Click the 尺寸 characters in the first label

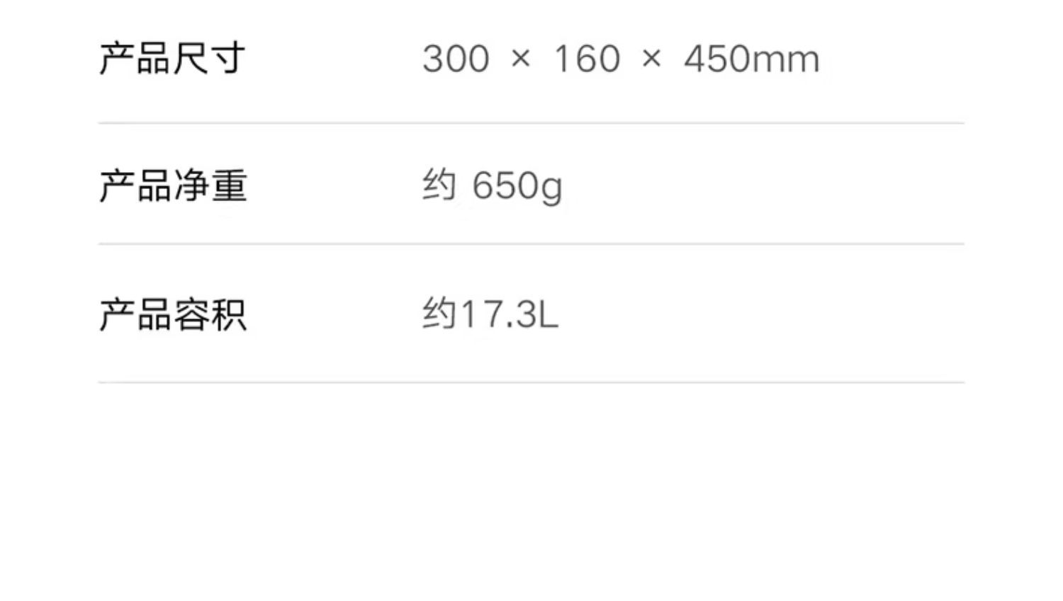click(210, 58)
